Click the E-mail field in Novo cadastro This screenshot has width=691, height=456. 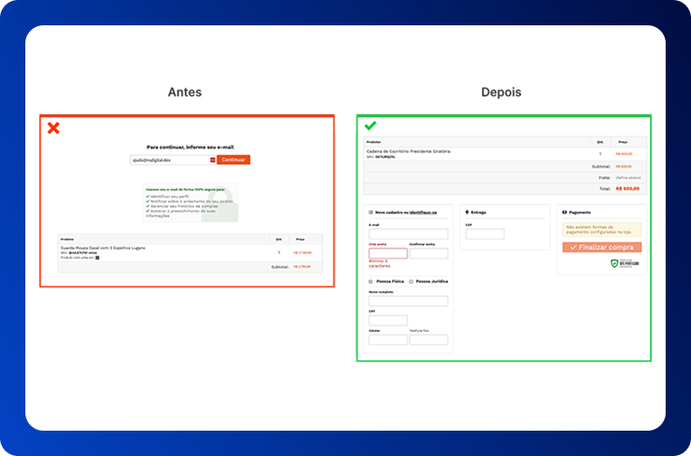(x=408, y=233)
